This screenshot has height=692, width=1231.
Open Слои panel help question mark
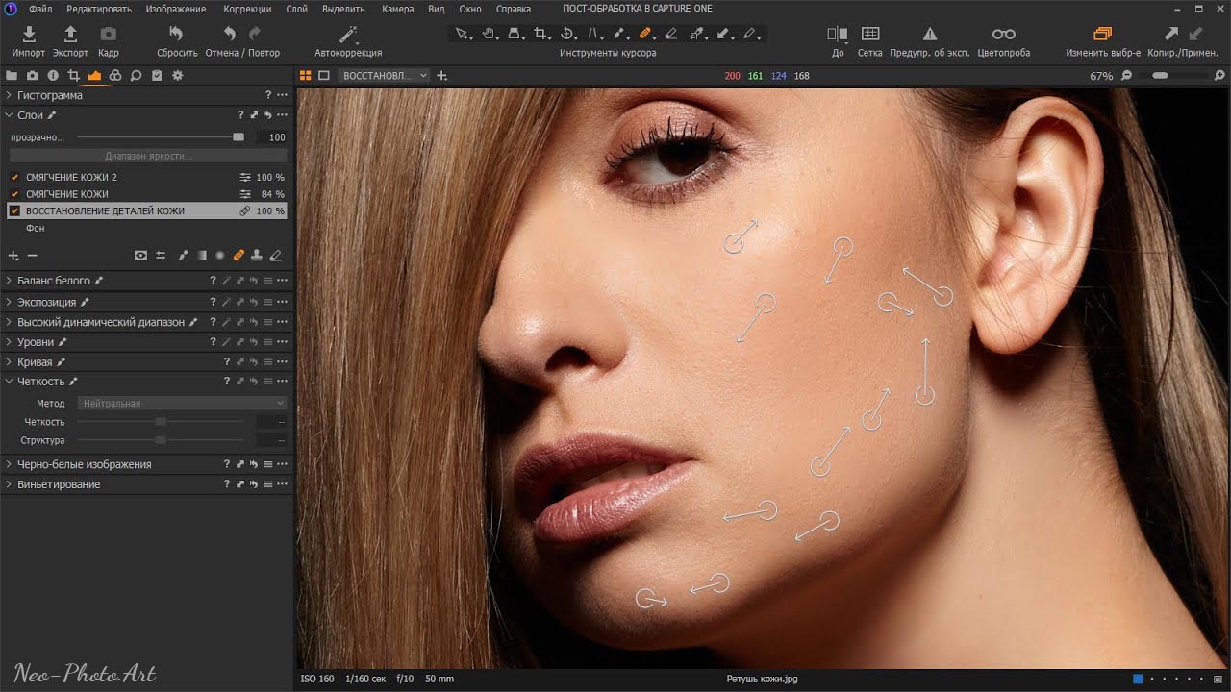tap(240, 115)
